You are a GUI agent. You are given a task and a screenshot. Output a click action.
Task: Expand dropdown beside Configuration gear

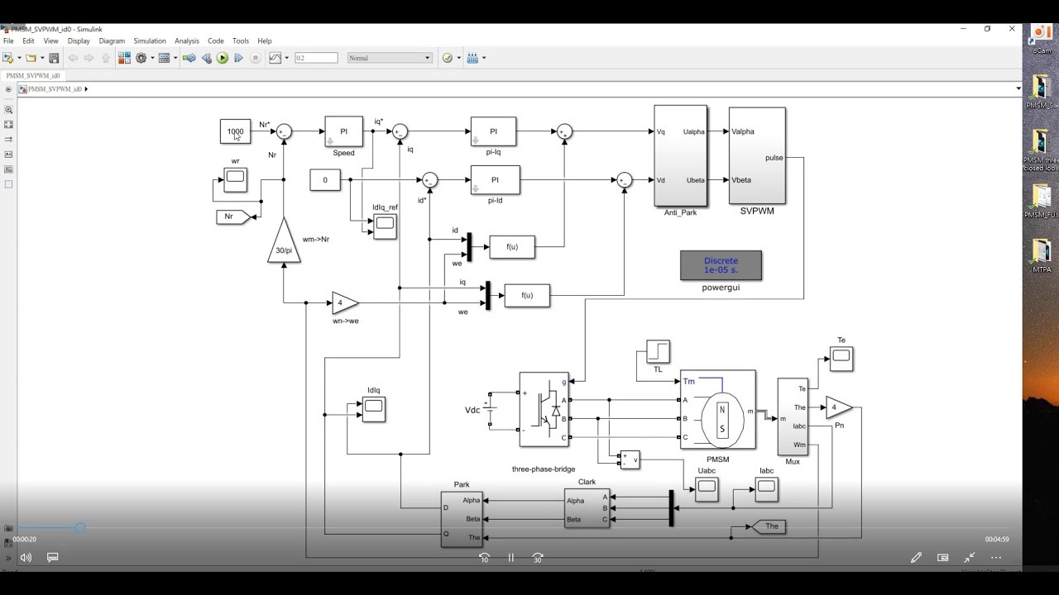(x=151, y=58)
